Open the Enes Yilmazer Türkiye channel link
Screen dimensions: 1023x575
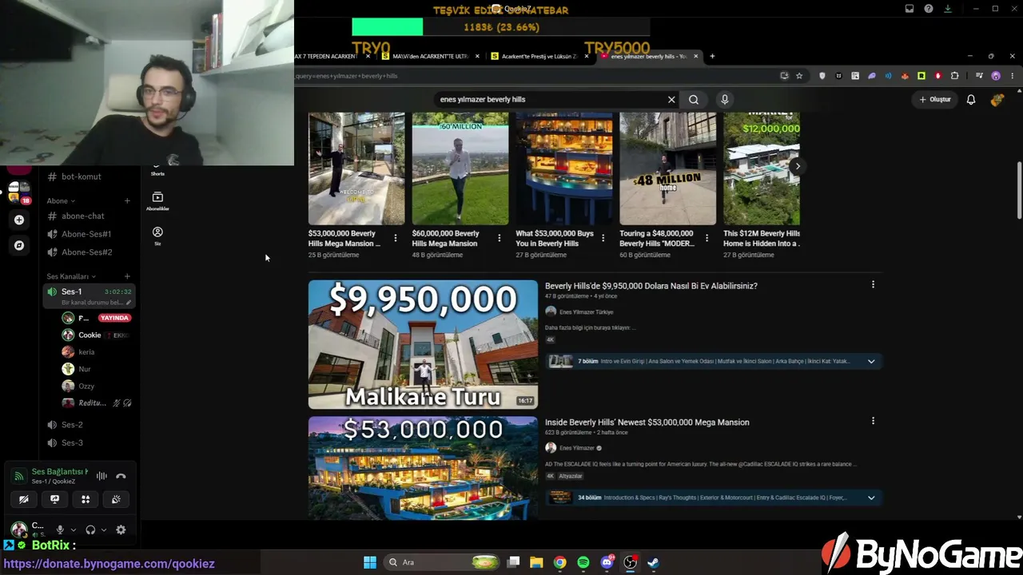586,312
